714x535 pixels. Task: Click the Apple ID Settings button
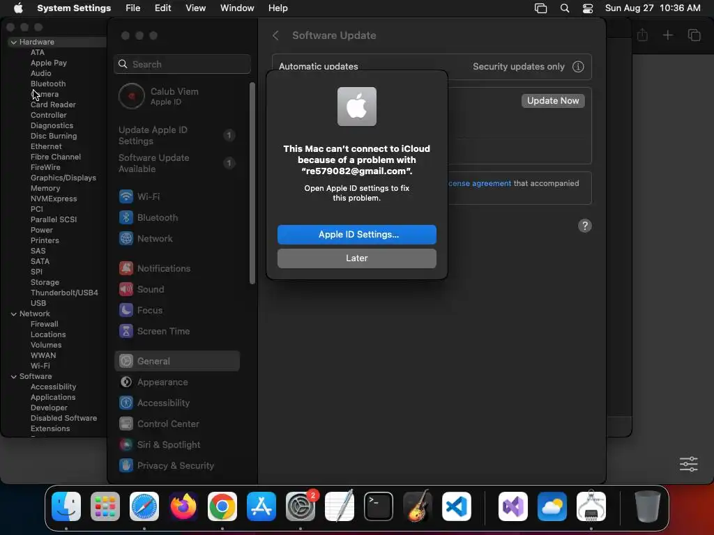(356, 235)
